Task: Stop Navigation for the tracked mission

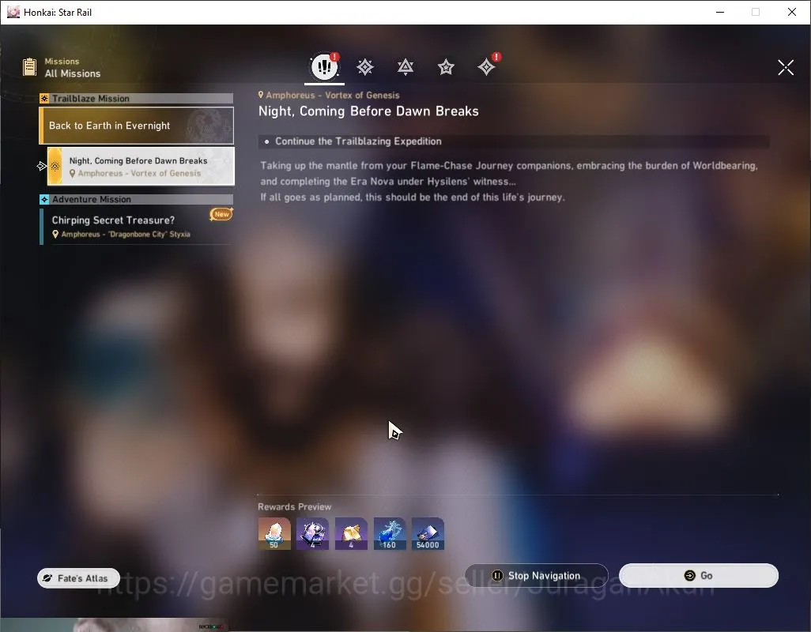Action: point(537,575)
